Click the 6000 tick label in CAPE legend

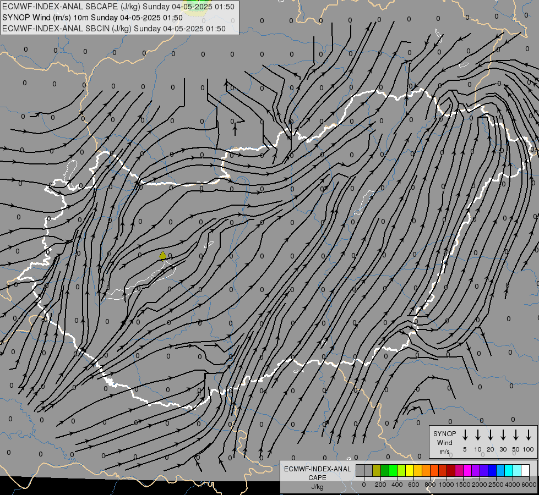click(529, 485)
